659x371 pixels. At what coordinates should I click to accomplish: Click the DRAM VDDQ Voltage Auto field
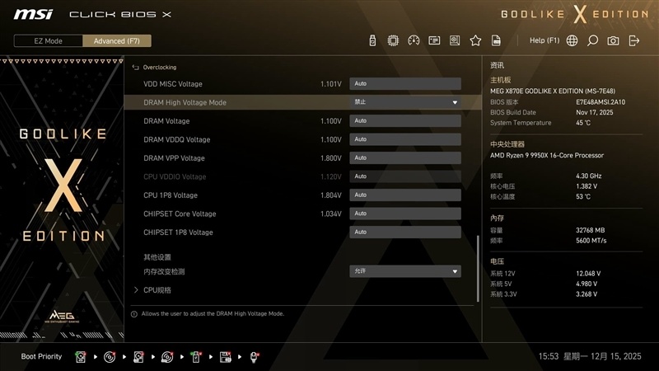tap(405, 139)
